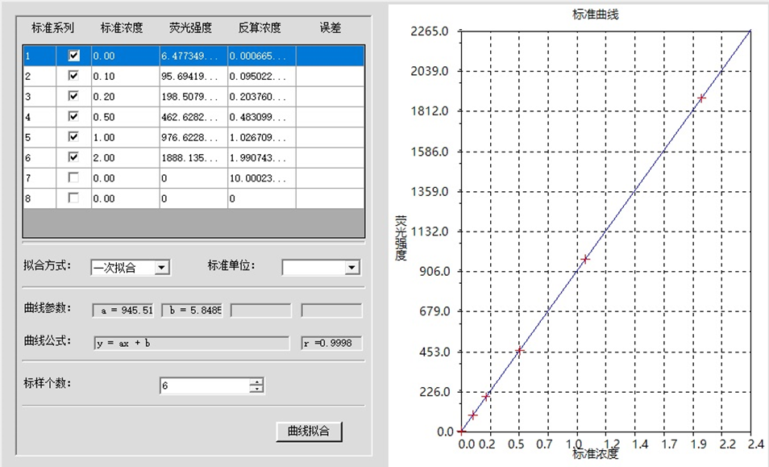This screenshot has width=769, height=467.
Task: Click back-calculated value 0.483099...
Action: (262, 117)
